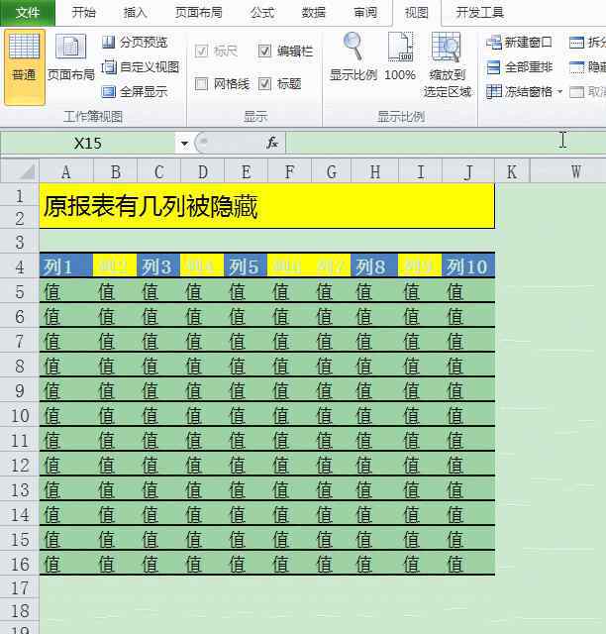Click the insert function fx icon
Viewport: 606px width, 634px height.
click(272, 143)
